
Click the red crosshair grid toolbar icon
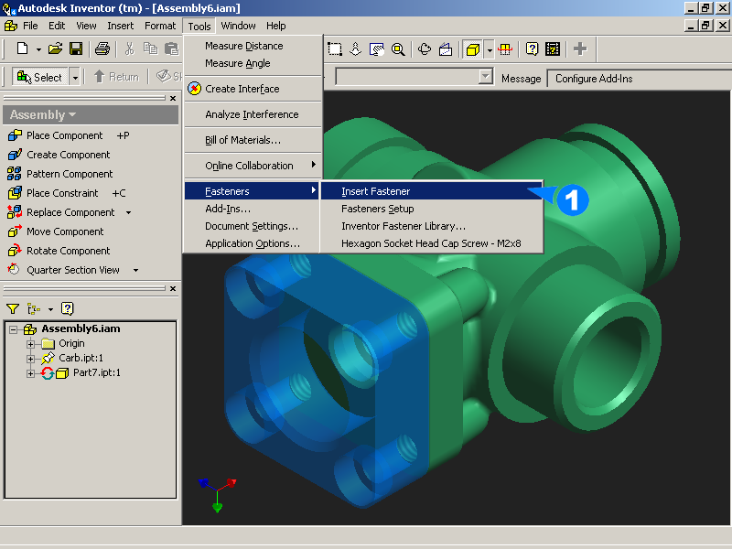coord(505,49)
